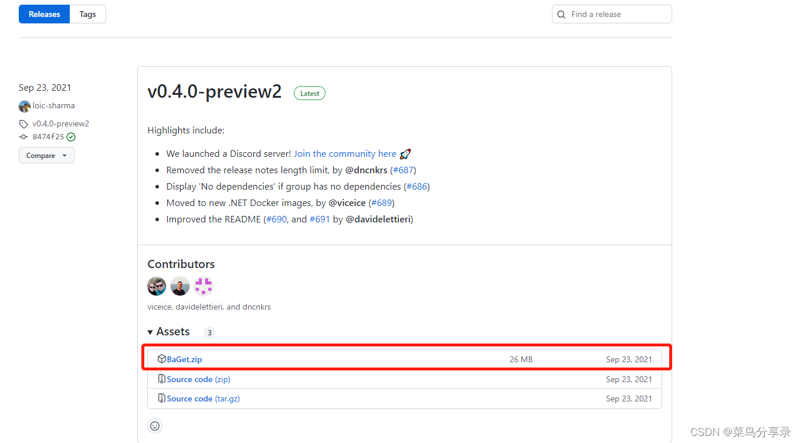Open the @davidelettieri mention
Image resolution: width=800 pixels, height=443 pixels.
click(x=378, y=219)
